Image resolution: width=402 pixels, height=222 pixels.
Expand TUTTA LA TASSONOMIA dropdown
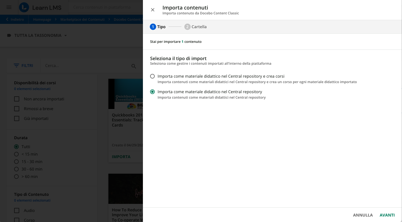tap(66, 36)
